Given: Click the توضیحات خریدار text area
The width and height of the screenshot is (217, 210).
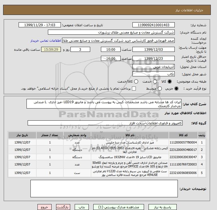Looking at the screenshot, I should coord(104,189).
